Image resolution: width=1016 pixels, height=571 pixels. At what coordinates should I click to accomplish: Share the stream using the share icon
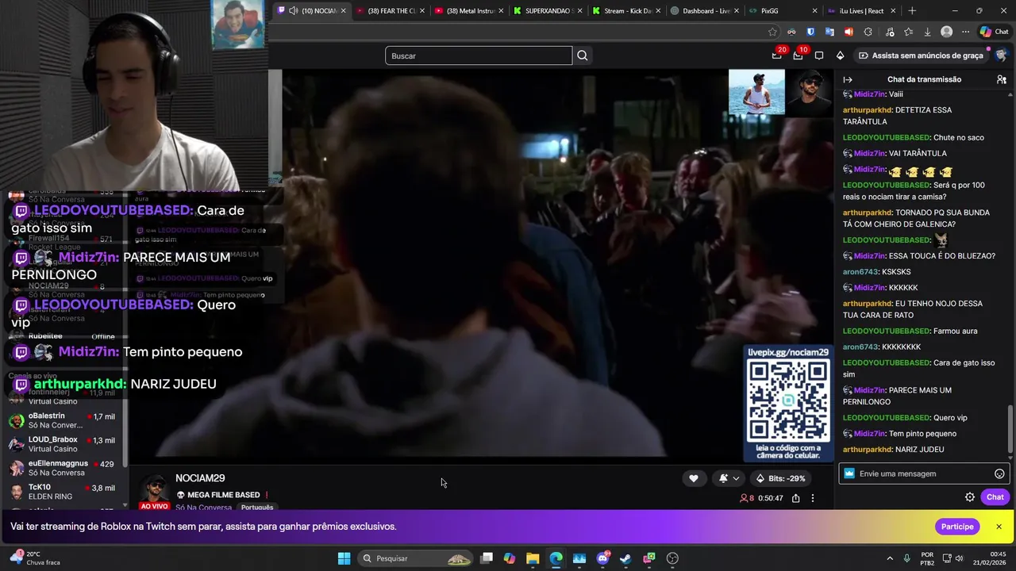(x=795, y=498)
